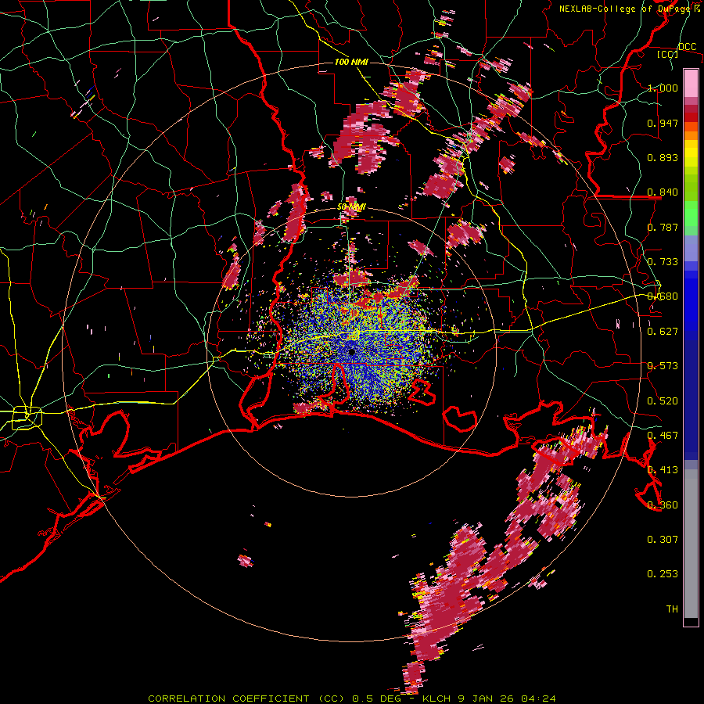The width and height of the screenshot is (704, 704).
Task: Click the '[CC]' units label
Action: pos(667,54)
